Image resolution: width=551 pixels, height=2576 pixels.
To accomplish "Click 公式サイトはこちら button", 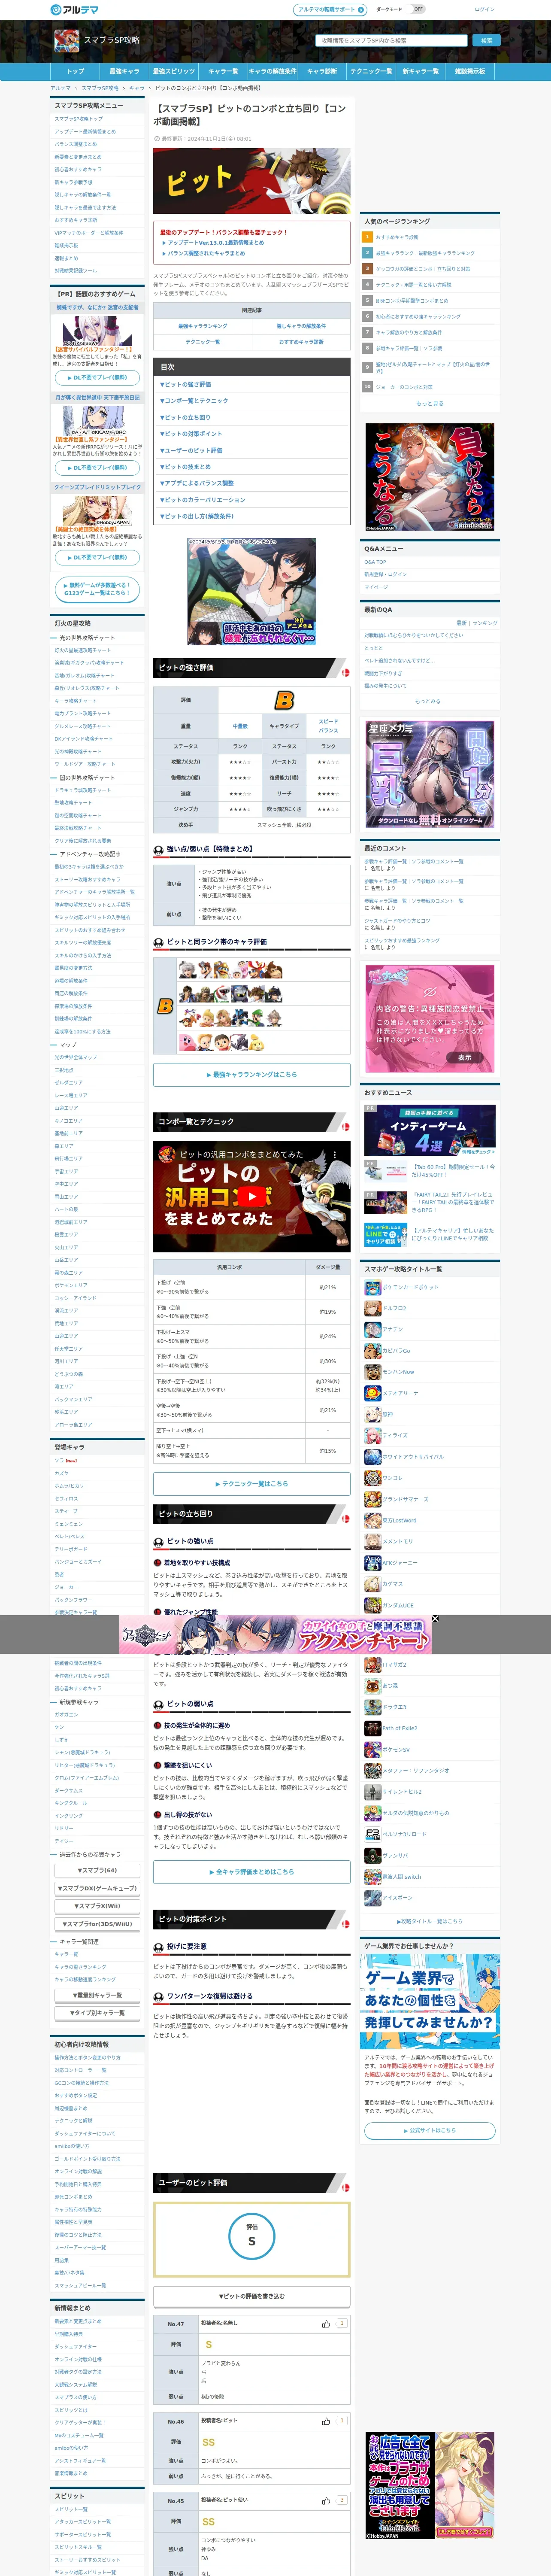I will 430,2131.
